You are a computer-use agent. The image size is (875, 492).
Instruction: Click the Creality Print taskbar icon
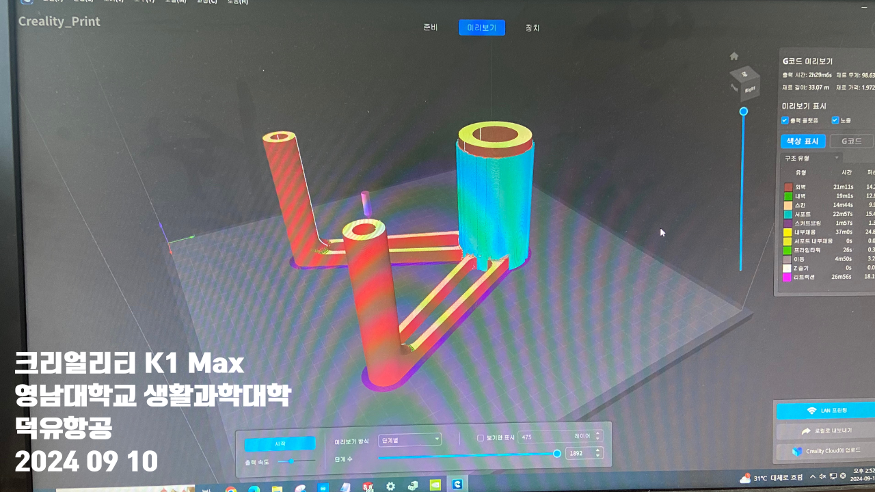pos(457,484)
